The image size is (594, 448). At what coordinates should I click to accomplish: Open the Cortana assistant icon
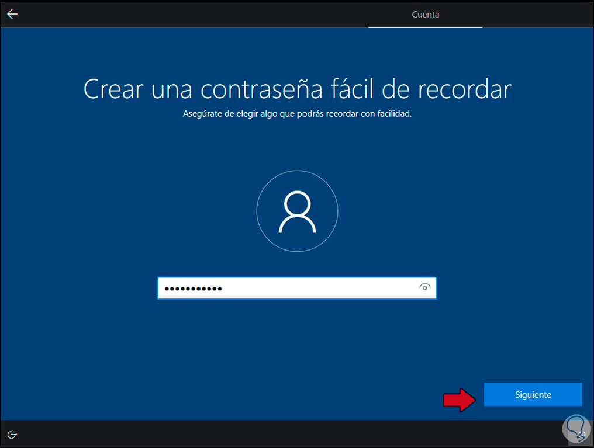point(576,429)
